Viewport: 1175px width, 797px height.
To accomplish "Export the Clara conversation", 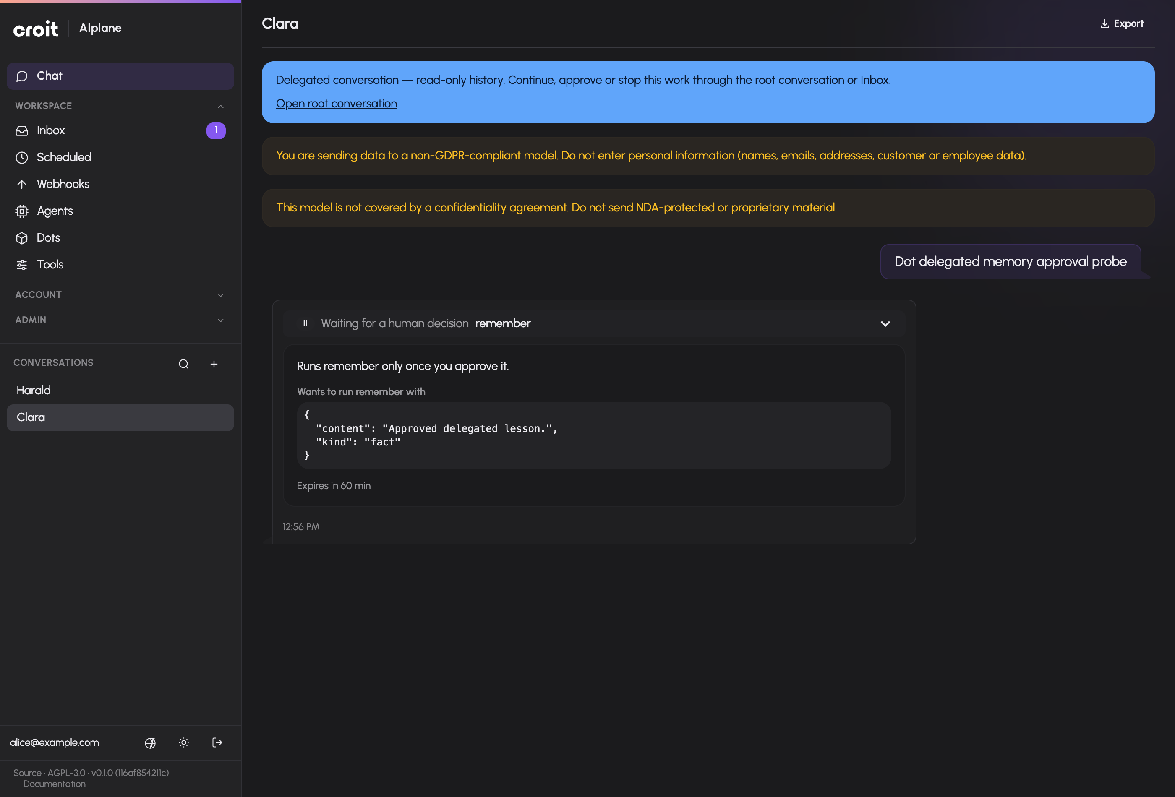I will click(x=1121, y=24).
